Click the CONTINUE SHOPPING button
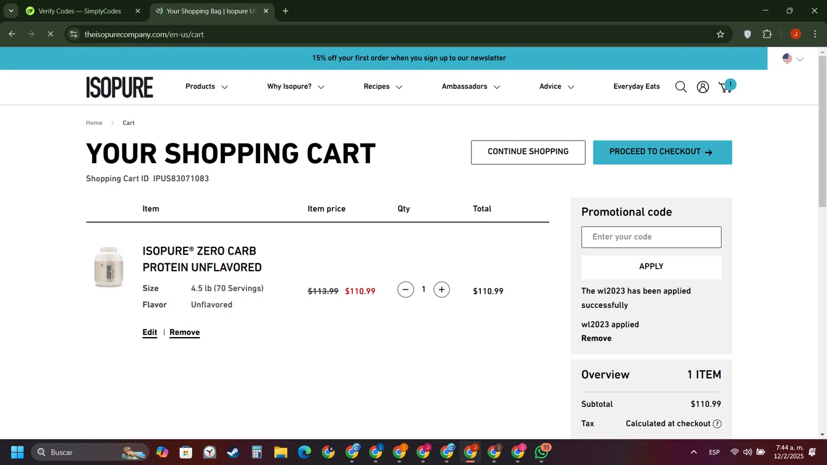827x465 pixels. pos(528,152)
